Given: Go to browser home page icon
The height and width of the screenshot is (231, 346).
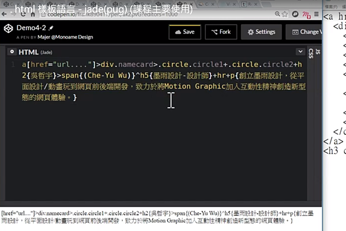Looking at the screenshot, I should click(x=33, y=14).
